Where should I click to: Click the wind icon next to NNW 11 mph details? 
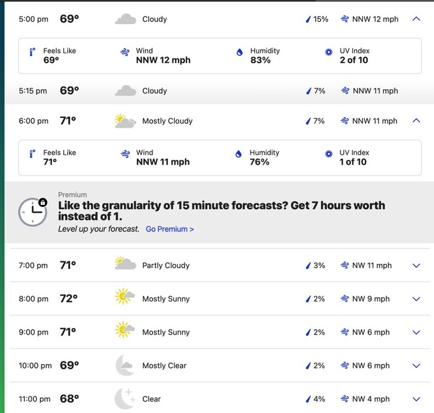[125, 155]
